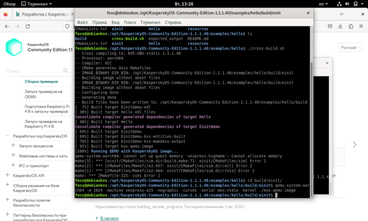The width and height of the screenshot is (368, 221).
Task: Open terminal 'Файл' menu
Action: point(83,22)
